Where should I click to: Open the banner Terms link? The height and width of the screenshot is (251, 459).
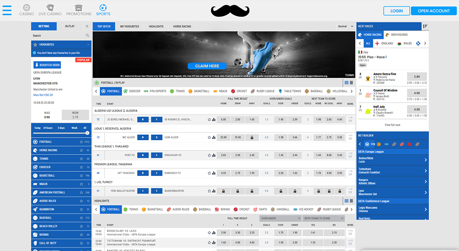pyautogui.click(x=349, y=75)
